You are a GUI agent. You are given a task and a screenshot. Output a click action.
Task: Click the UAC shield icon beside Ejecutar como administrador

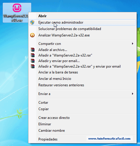32,22
